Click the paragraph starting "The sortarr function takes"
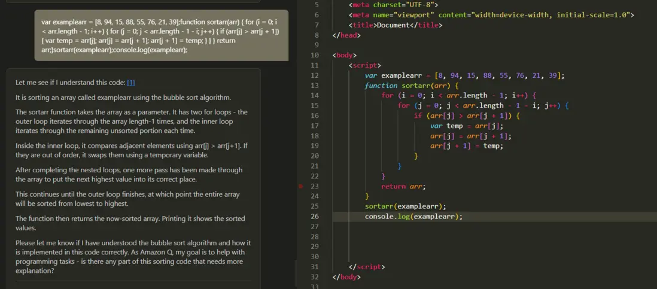This screenshot has height=289, width=657. 132,122
